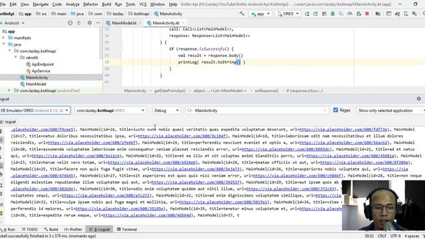Image resolution: width=425 pixels, height=239 pixels.
Task: Open the placeholder link ending 5e12c6
Action: 76,156
